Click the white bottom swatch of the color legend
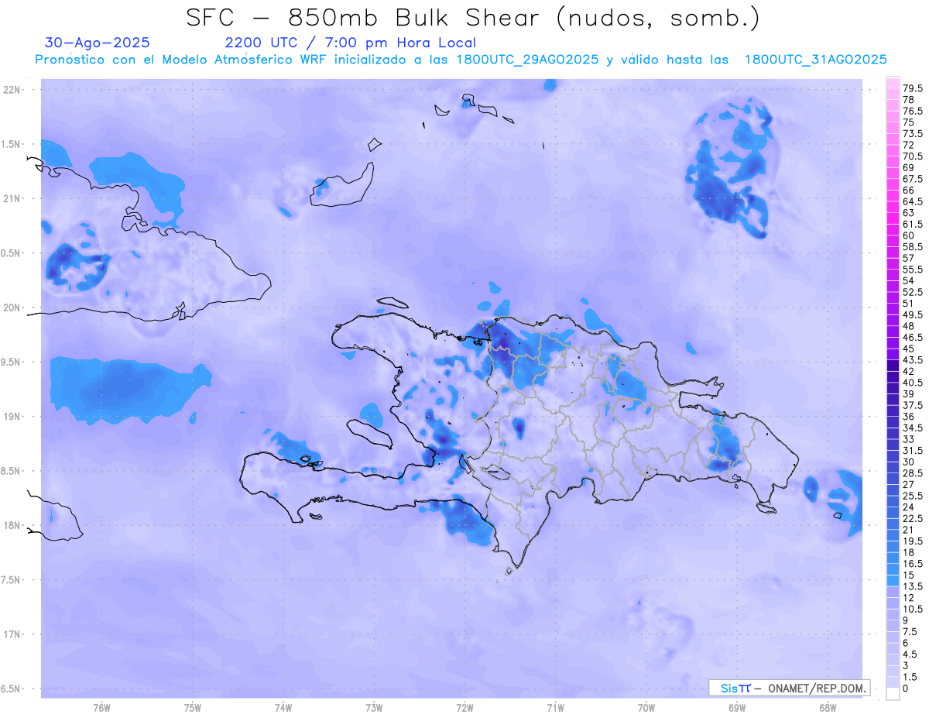929x718 pixels. pos(893,694)
